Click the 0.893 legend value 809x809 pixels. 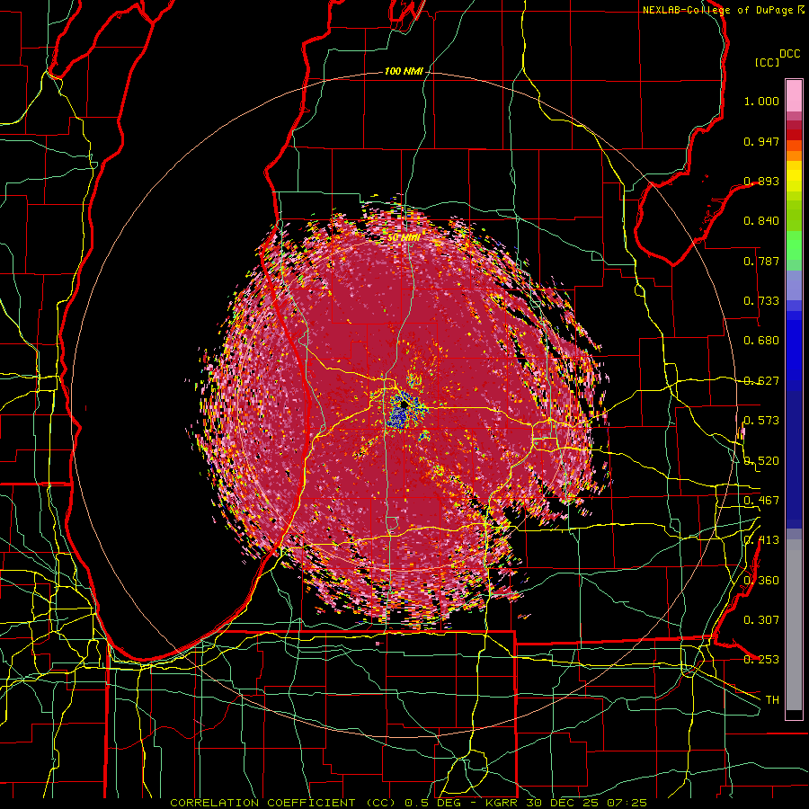[761, 181]
